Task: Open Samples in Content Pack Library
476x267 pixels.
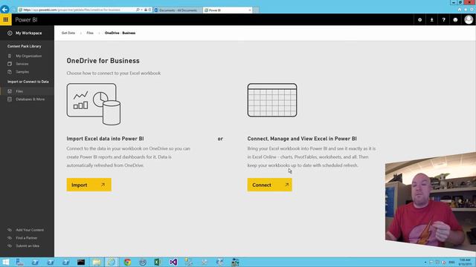Action: [22, 72]
